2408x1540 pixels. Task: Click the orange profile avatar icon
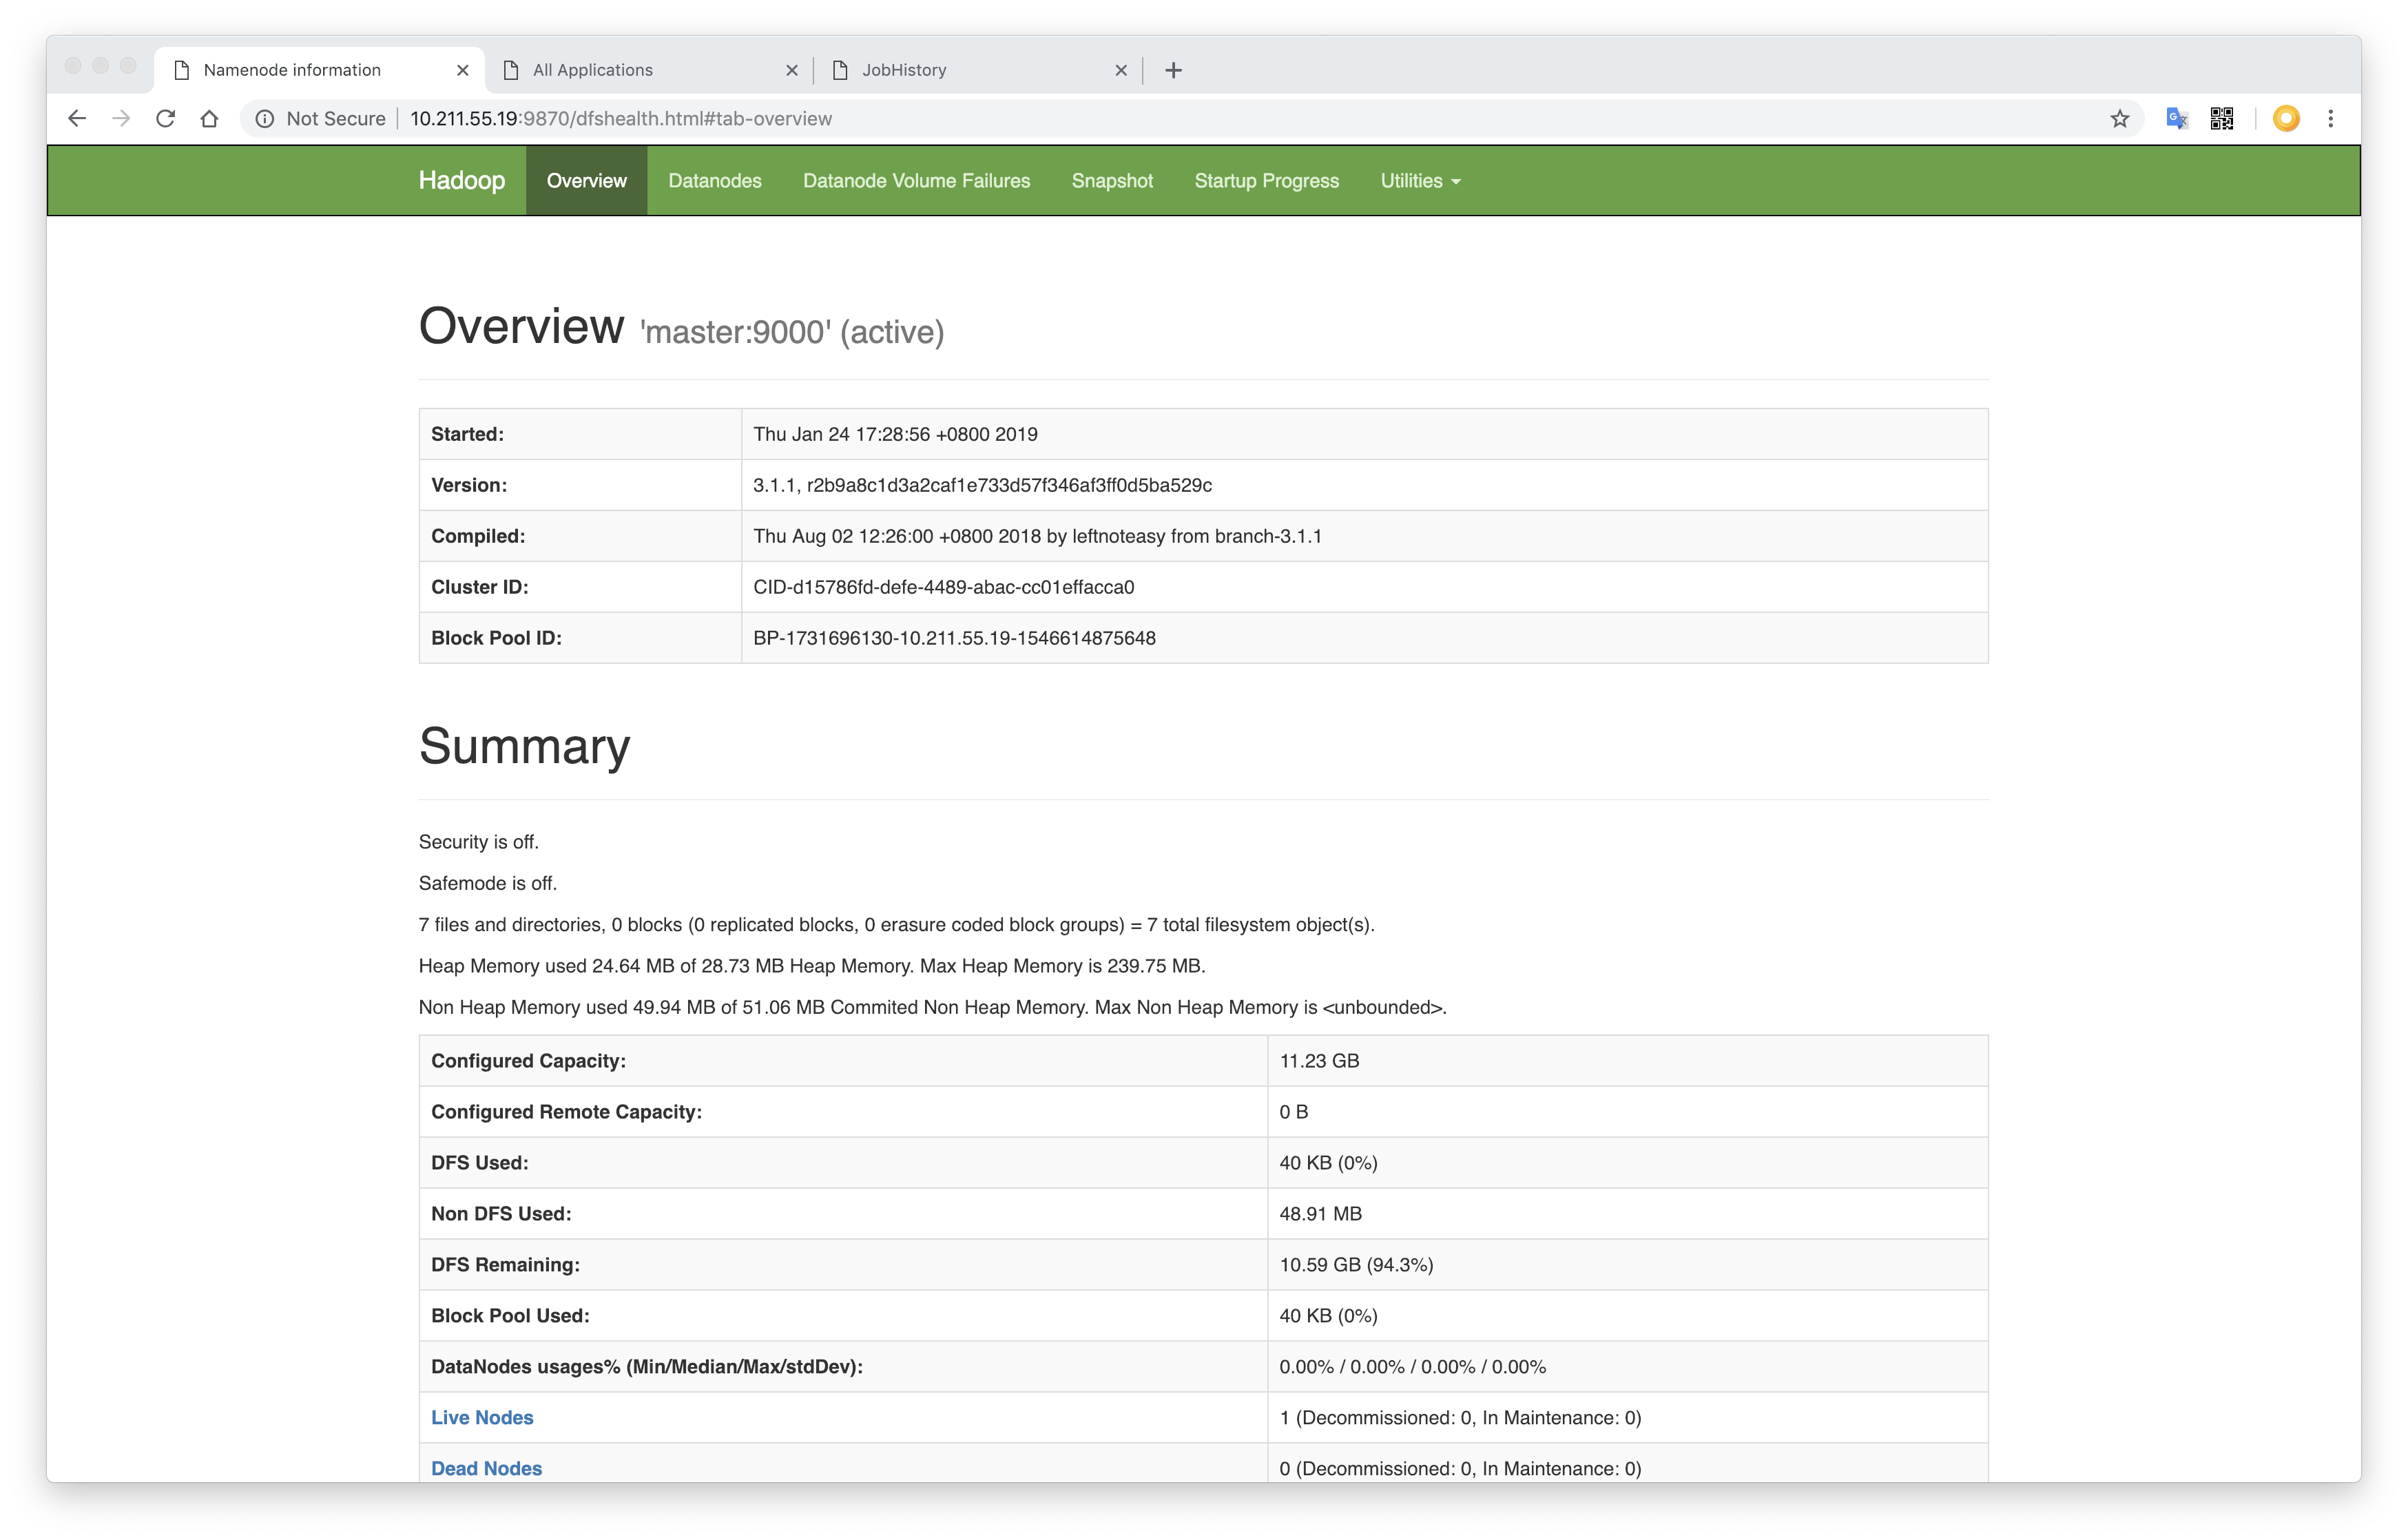(x=2286, y=119)
